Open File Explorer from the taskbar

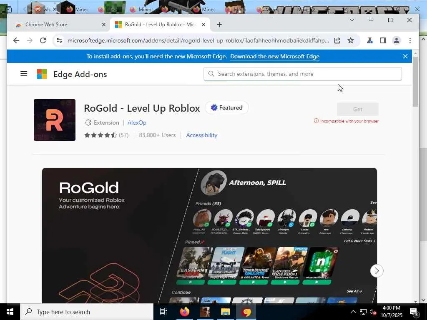click(226, 312)
